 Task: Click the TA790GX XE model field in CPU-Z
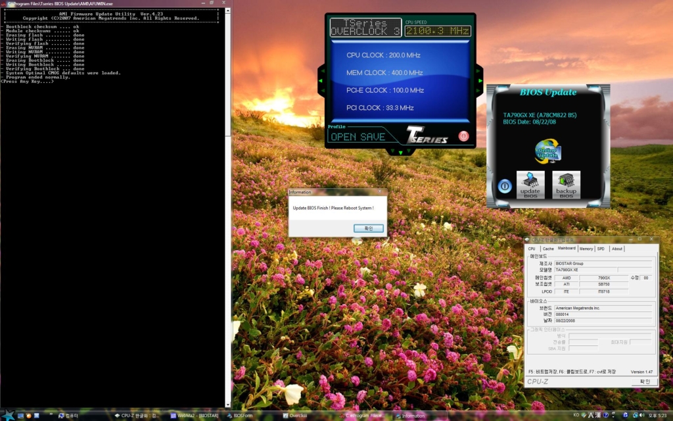point(586,270)
